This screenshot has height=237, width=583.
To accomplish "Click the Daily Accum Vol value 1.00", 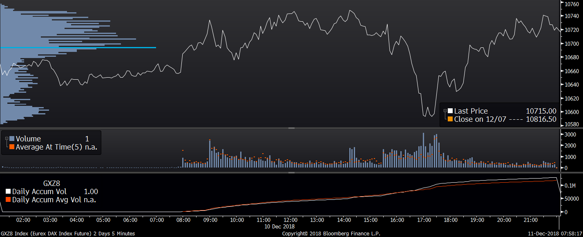I will 91,192.
